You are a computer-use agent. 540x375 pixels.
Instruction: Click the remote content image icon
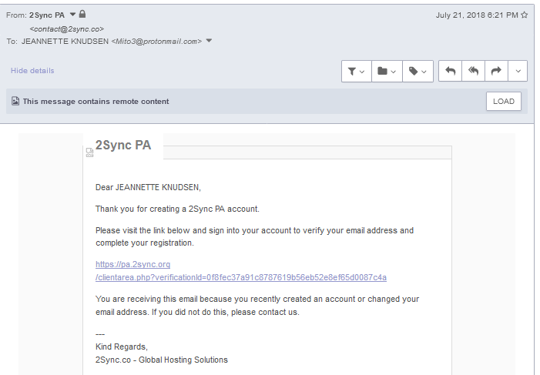15,101
